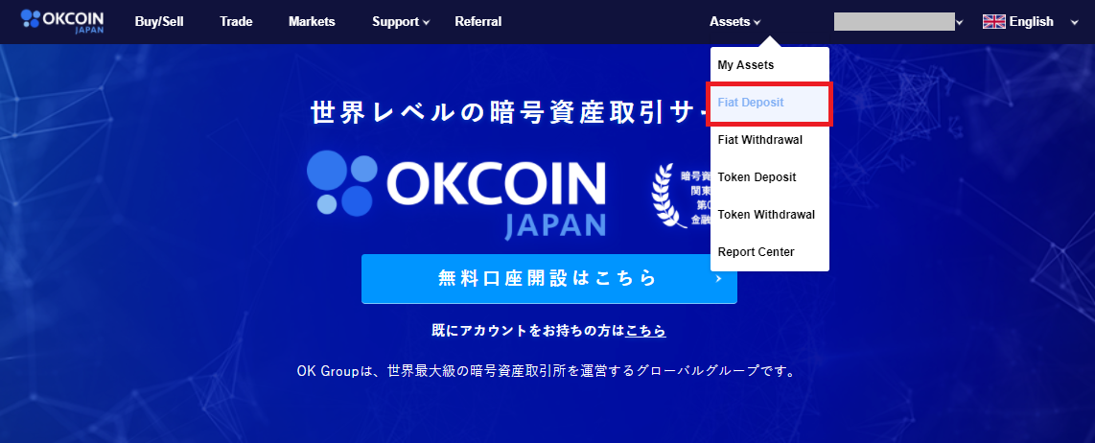
Task: Choose Token Withdrawal menu entry
Action: click(x=770, y=215)
